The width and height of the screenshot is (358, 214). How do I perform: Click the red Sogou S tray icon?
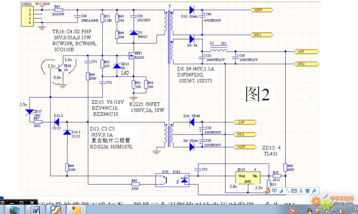coord(292,210)
